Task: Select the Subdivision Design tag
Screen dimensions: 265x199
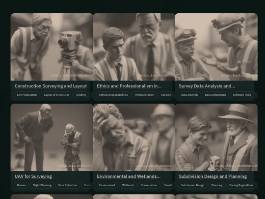Action: [193, 185]
